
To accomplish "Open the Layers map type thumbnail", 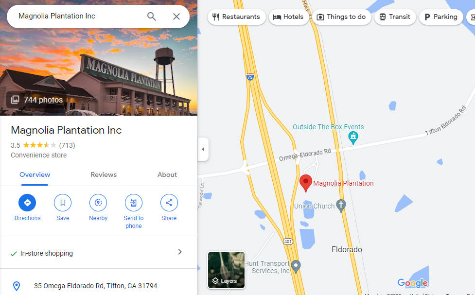I will pos(226,270).
